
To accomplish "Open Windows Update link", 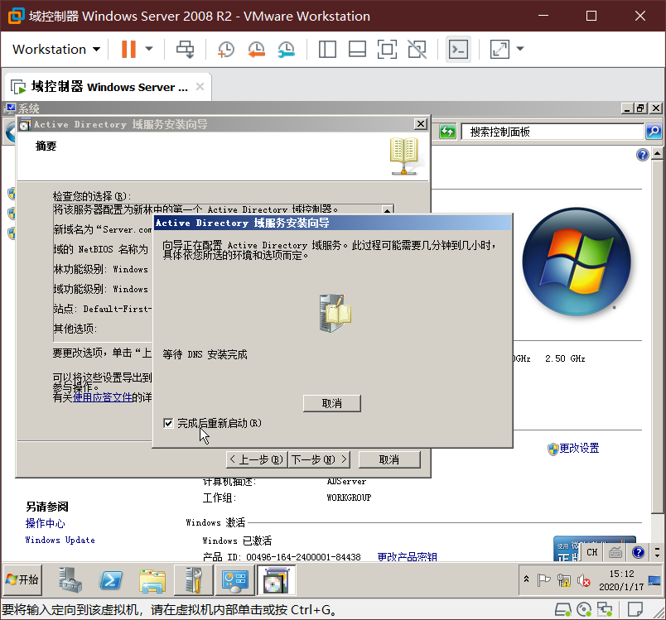I will point(60,540).
